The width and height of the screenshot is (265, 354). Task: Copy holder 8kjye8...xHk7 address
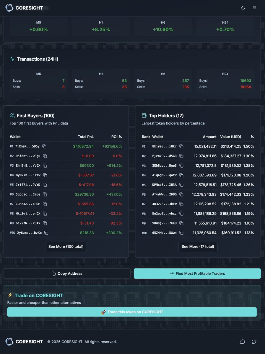click(x=181, y=146)
